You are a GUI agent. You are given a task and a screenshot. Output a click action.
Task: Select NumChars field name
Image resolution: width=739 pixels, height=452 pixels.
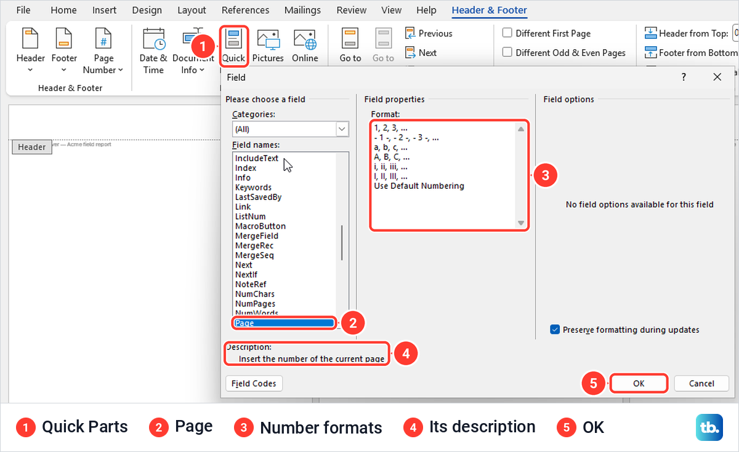coord(255,295)
